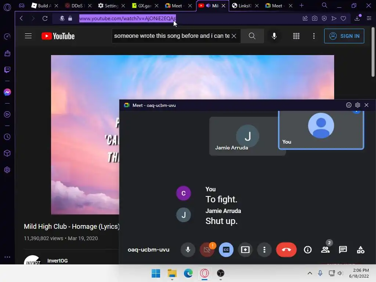Open YouTube hamburger guide menu
The width and height of the screenshot is (376, 282).
pyautogui.click(x=28, y=36)
